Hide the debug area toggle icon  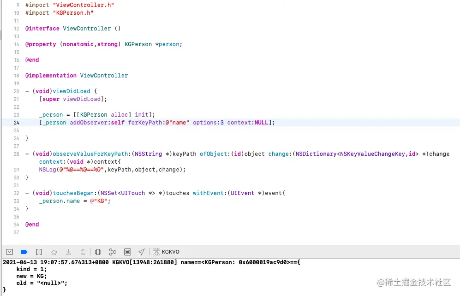(9, 252)
